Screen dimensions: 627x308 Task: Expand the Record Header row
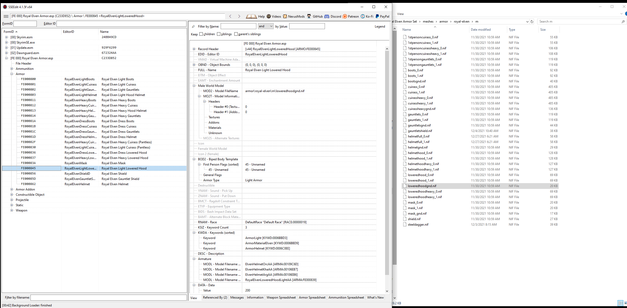tap(194, 49)
